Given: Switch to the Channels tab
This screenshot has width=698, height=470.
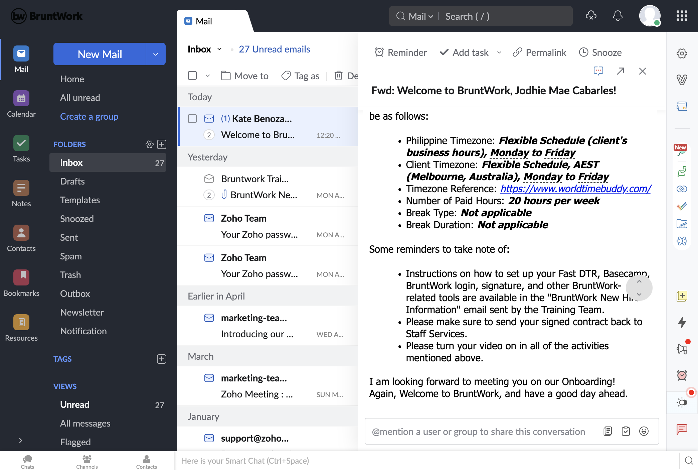Looking at the screenshot, I should 87,462.
